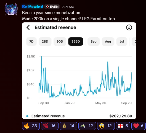Switch to the Aug month tab
The height and width of the screenshot is (133, 146).
tap(108, 41)
